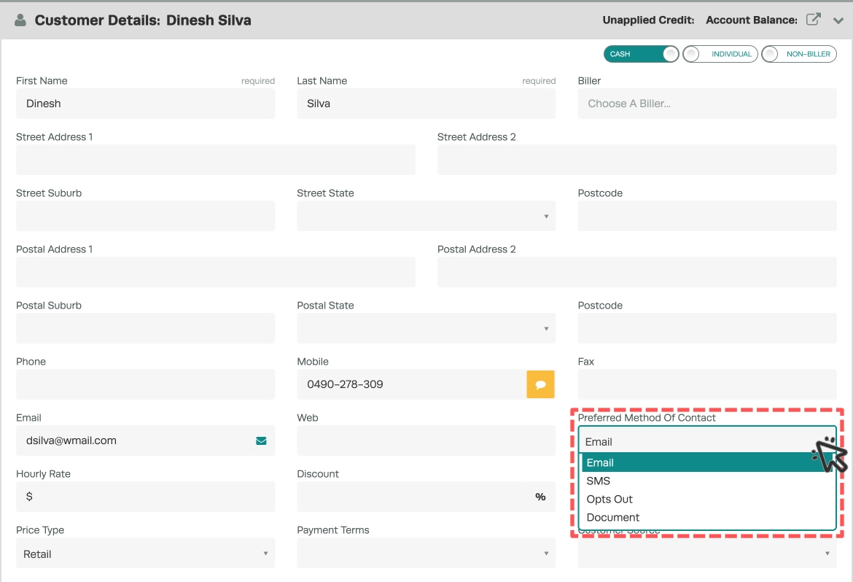853x582 pixels.
Task: Click the Email address field
Action: coord(145,441)
